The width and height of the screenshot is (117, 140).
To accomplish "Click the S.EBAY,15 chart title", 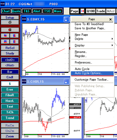I will pos(36,19).
